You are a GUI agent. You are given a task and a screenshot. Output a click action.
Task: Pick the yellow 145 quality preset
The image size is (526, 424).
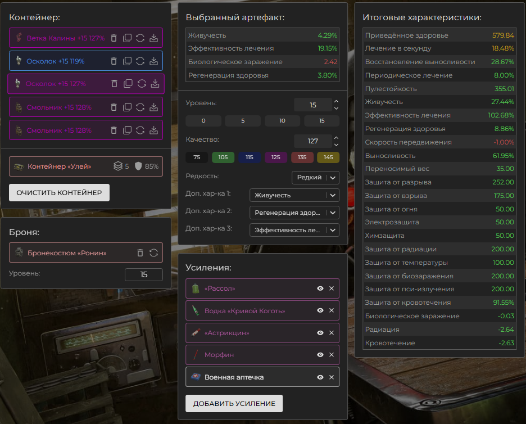(x=328, y=157)
